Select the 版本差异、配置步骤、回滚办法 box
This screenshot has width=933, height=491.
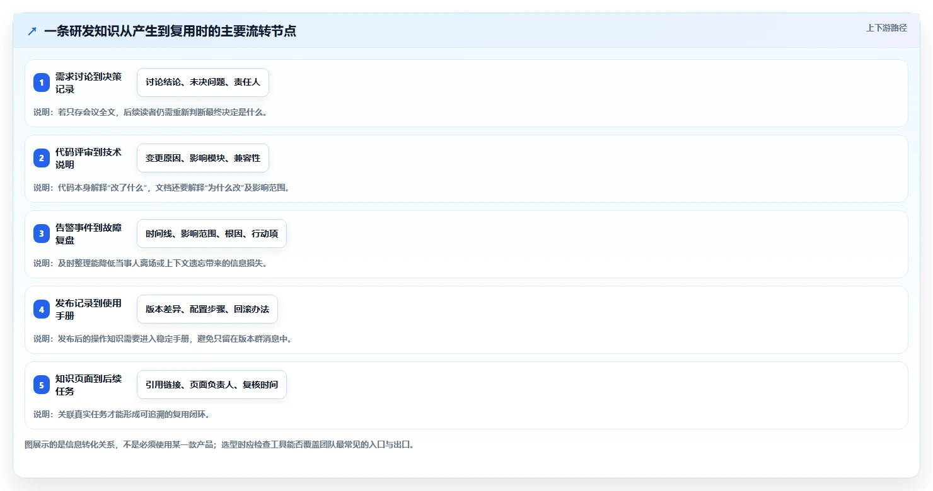207,309
